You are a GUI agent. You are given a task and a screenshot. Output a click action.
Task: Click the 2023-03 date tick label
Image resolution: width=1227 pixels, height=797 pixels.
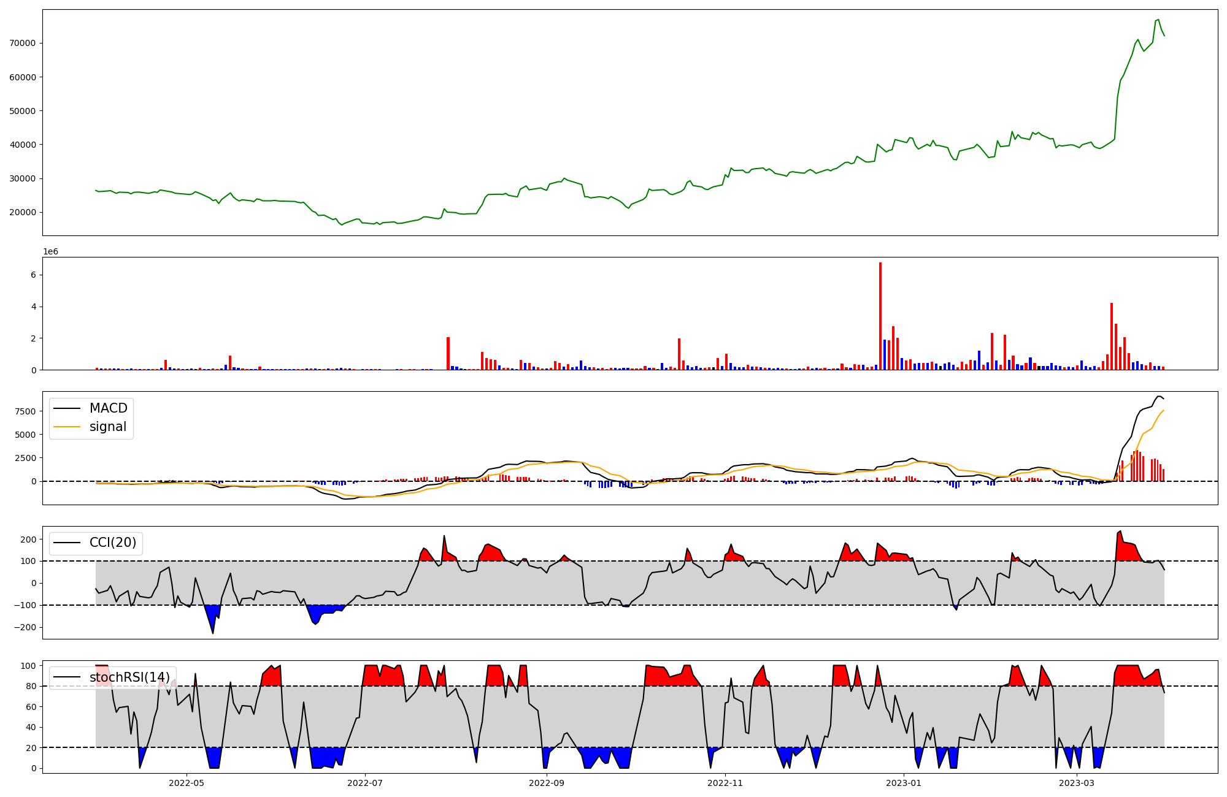click(x=1077, y=783)
